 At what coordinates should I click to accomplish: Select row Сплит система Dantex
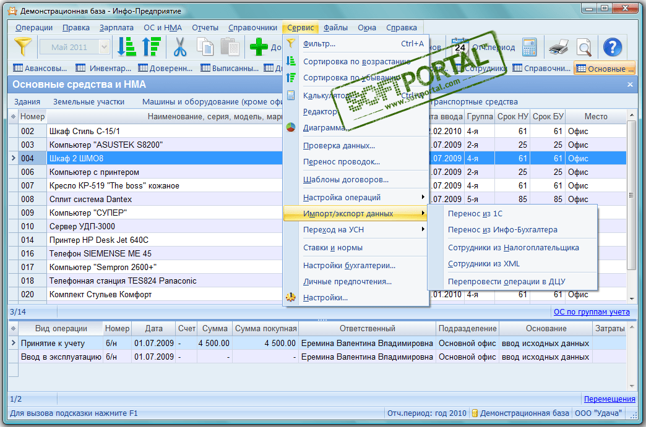point(317,199)
